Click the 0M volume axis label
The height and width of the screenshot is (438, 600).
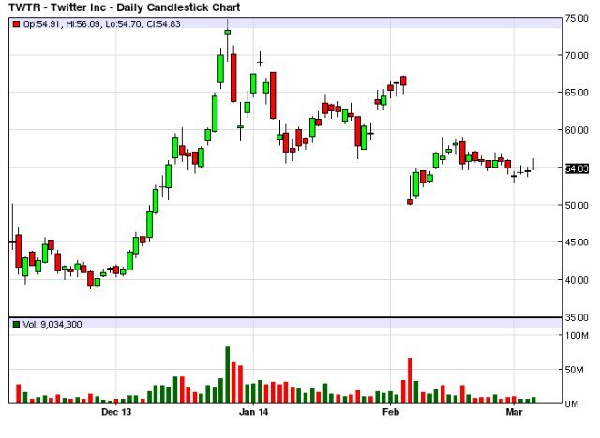[x=572, y=404]
